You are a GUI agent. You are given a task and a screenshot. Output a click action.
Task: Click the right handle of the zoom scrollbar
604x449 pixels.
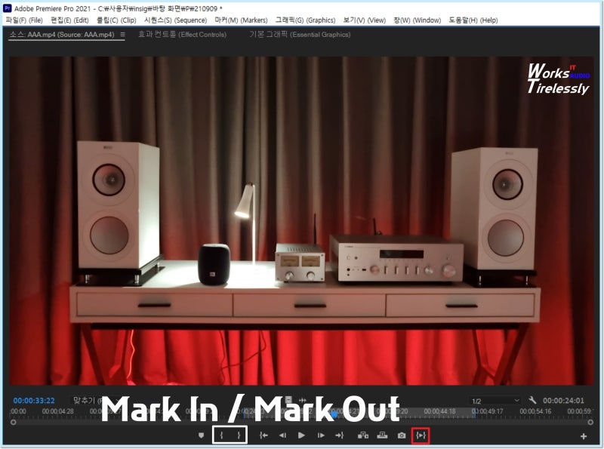[x=590, y=422]
